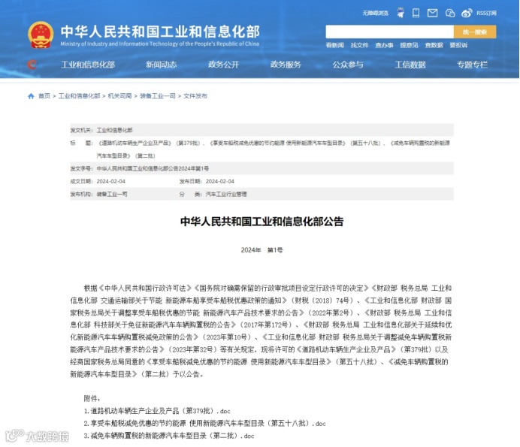The image size is (520, 447).
Task: Click the document number 公告2024年第1号 text
Action: [x=153, y=168]
